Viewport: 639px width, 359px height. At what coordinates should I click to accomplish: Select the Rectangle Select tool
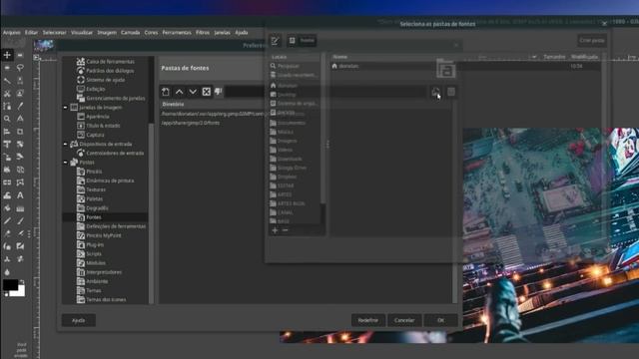pyautogui.click(x=20, y=55)
